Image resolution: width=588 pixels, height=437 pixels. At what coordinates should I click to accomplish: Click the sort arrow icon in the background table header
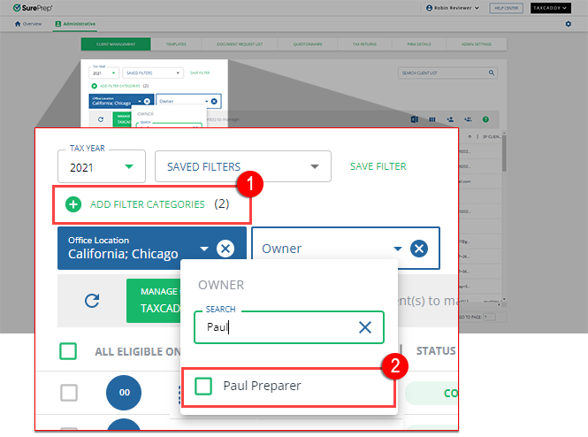tap(470, 137)
